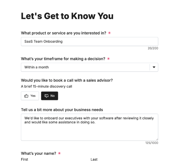
Task: Click the 'What's your timeframe' question label
Action: [63, 59]
